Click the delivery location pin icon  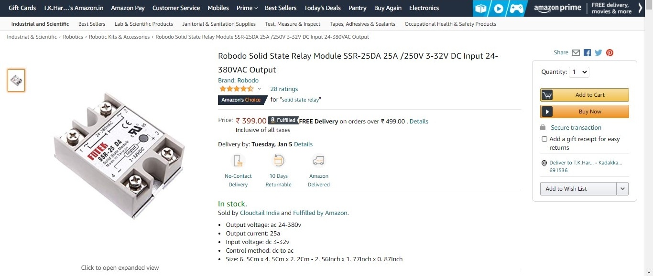click(x=544, y=163)
